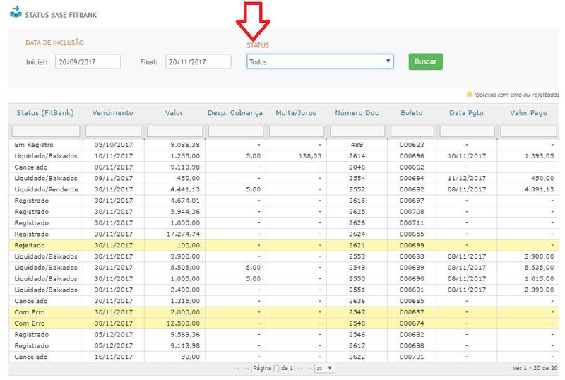Go to next page pagination icon

[299, 369]
